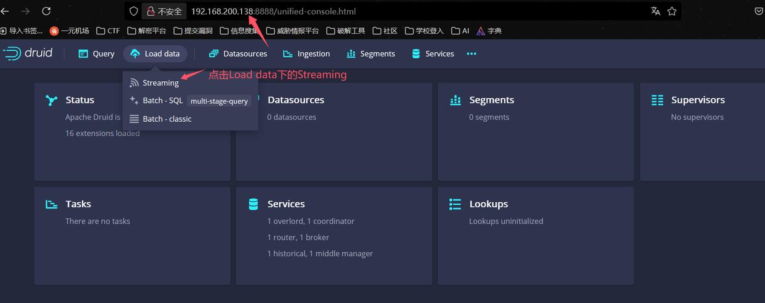The height and width of the screenshot is (303, 765).
Task: Click the Segments nav bar-chart icon
Action: point(351,53)
